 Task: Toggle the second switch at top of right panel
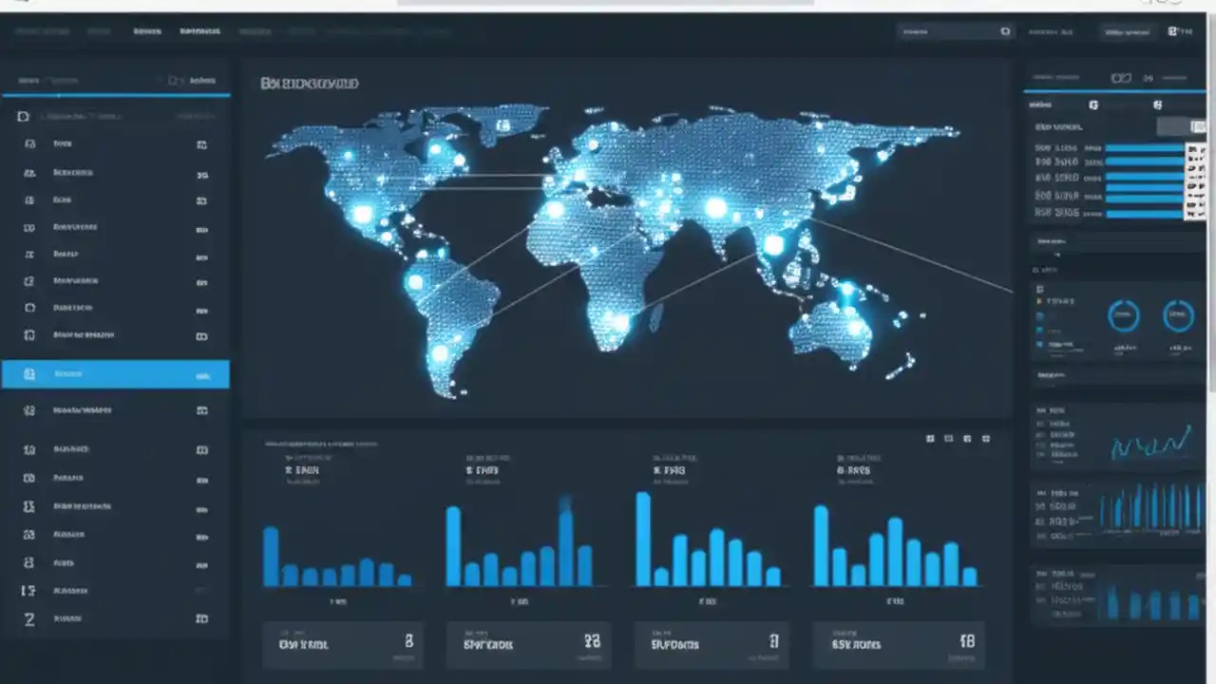point(1157,104)
